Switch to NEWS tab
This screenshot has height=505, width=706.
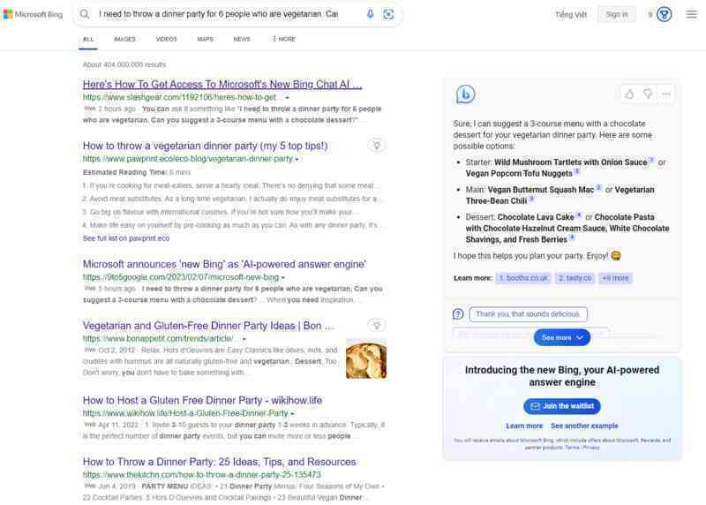[242, 39]
